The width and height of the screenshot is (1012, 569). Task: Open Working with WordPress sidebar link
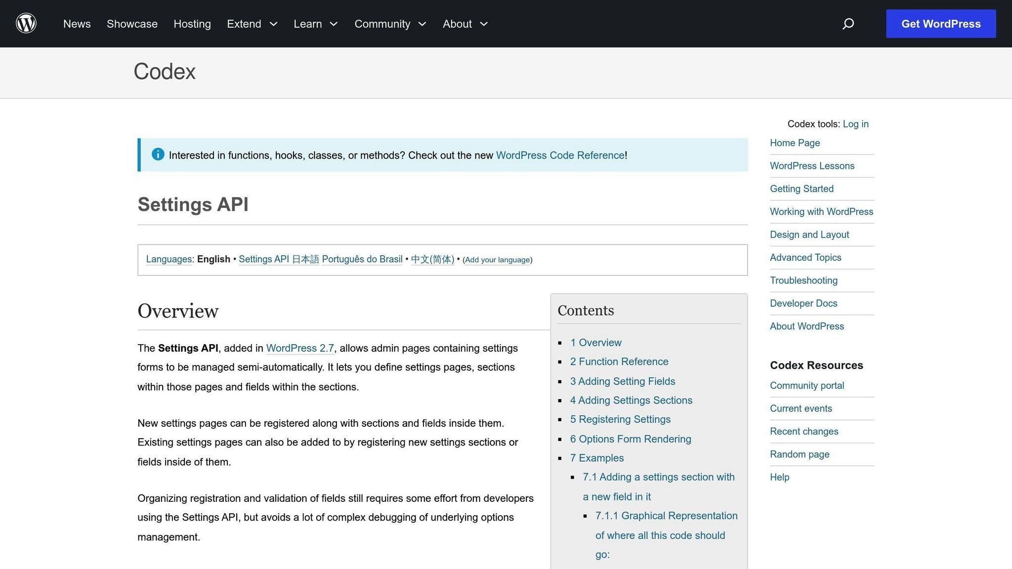821,211
